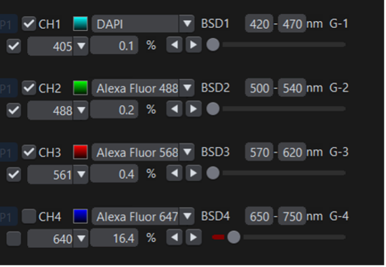This screenshot has width=386, height=267.
Task: Expand the Alexa Fluor 647 dye list
Action: [186, 217]
